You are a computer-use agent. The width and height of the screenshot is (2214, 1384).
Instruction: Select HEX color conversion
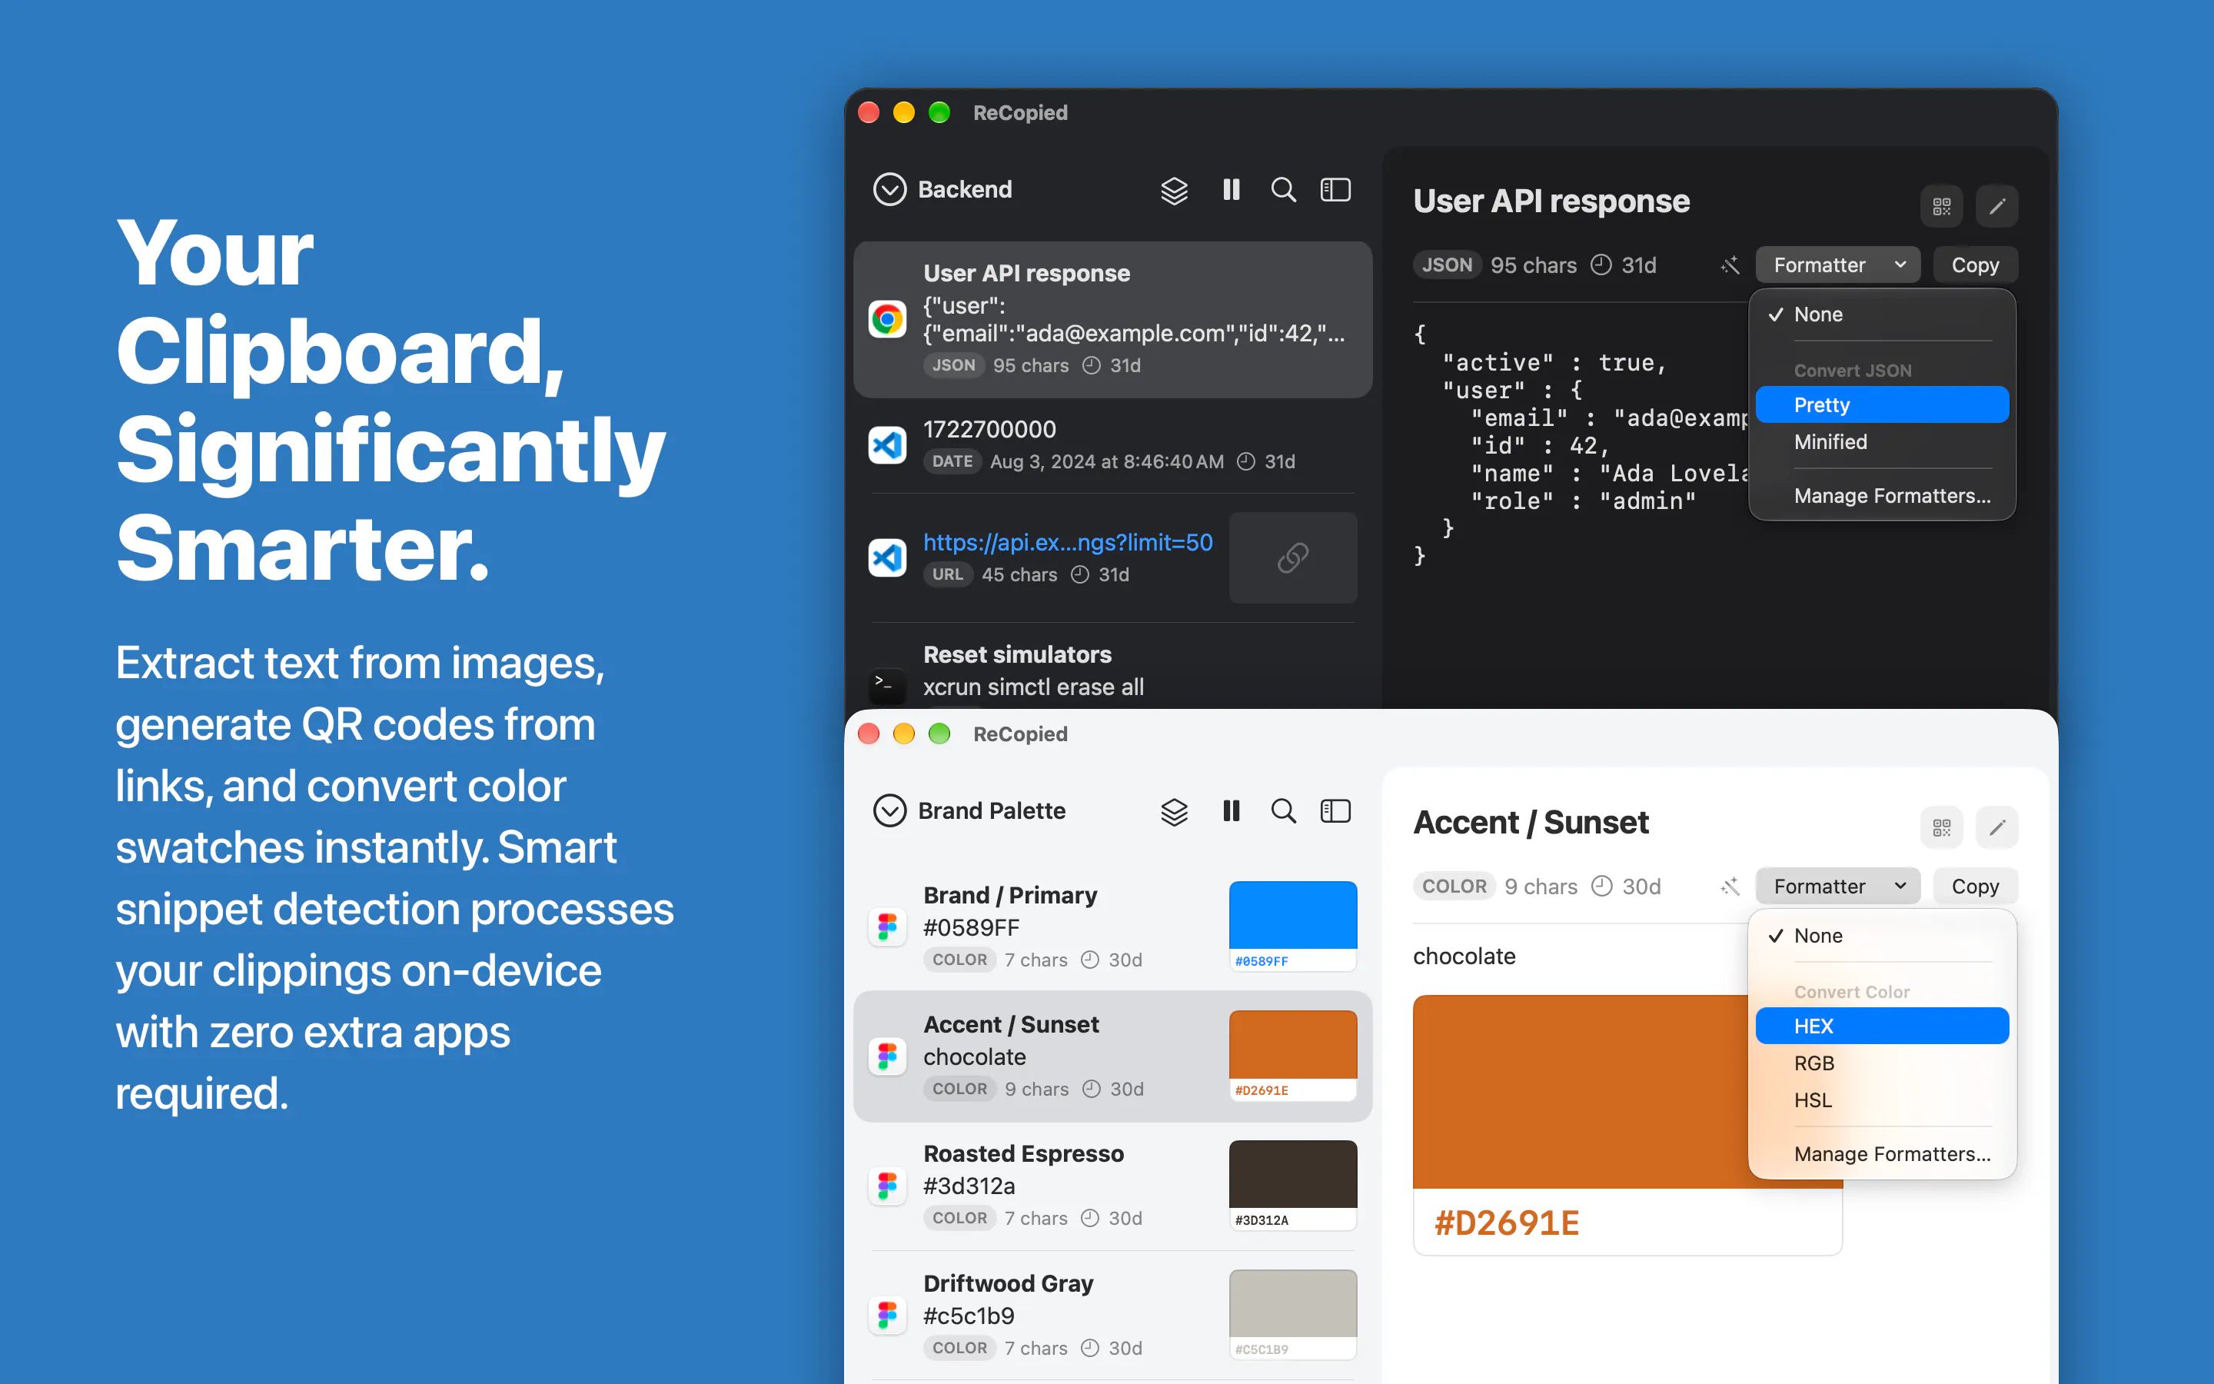click(x=1882, y=1026)
